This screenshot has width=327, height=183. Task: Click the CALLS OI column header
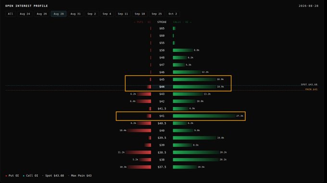(x=182, y=22)
